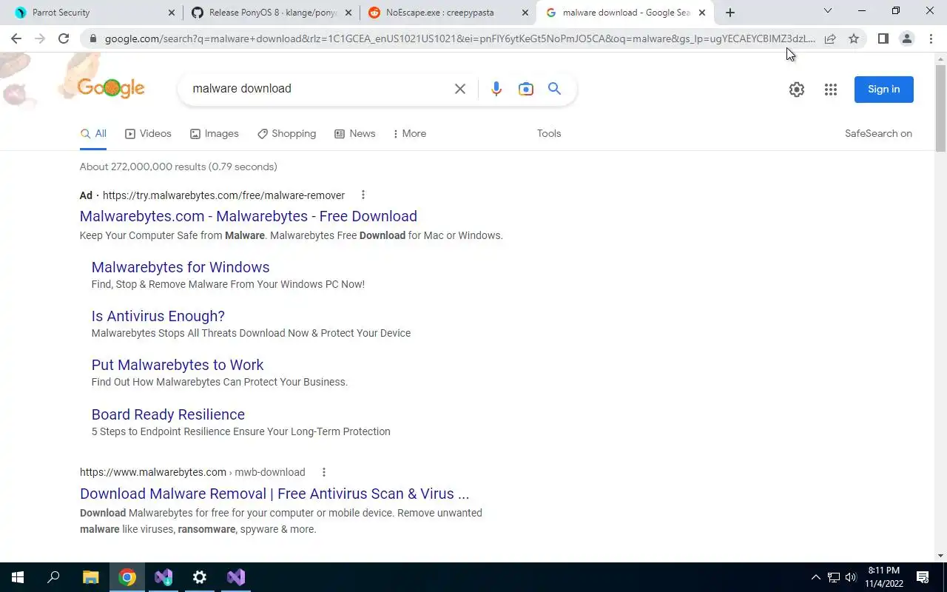Open Chrome side panel
The height and width of the screenshot is (592, 947).
(x=883, y=38)
